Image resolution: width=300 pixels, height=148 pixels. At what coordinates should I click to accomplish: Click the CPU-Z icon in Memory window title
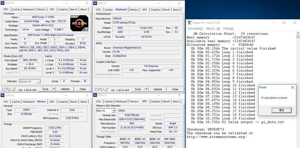(3, 95)
